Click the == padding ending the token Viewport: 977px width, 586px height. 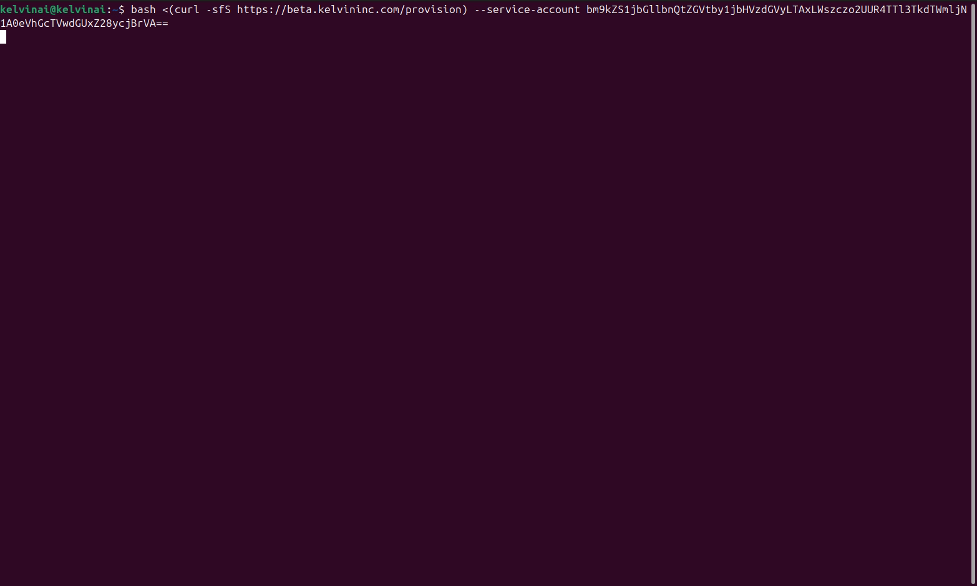(162, 23)
